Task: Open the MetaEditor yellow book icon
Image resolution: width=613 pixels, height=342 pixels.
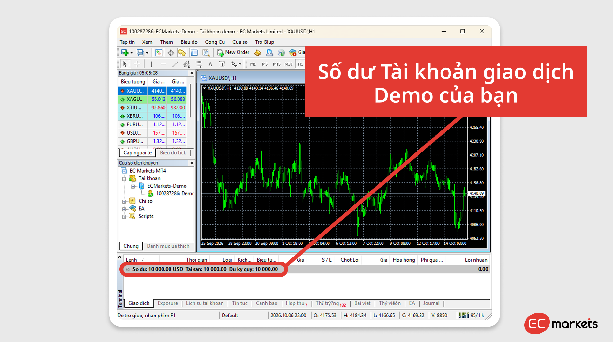Action: coord(258,53)
